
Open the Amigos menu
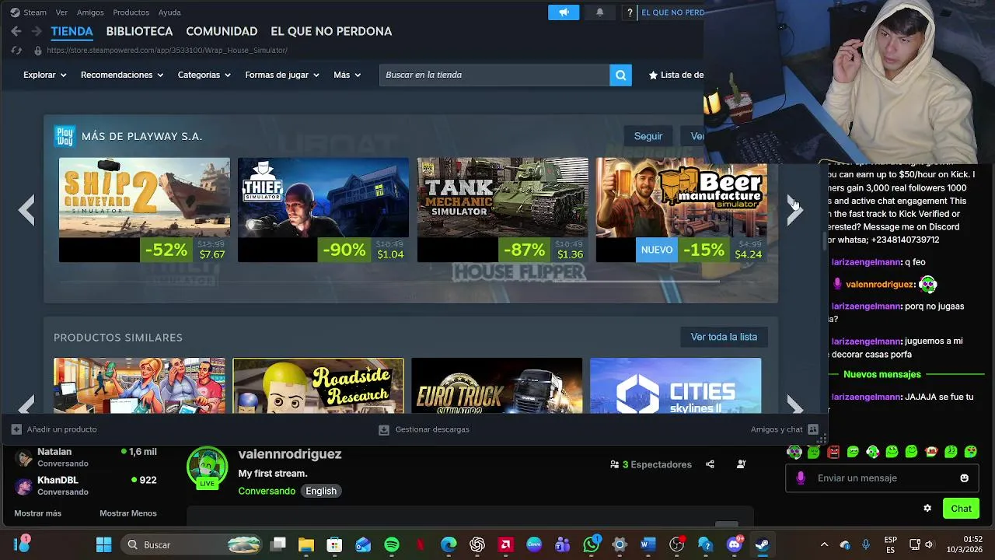click(x=90, y=12)
